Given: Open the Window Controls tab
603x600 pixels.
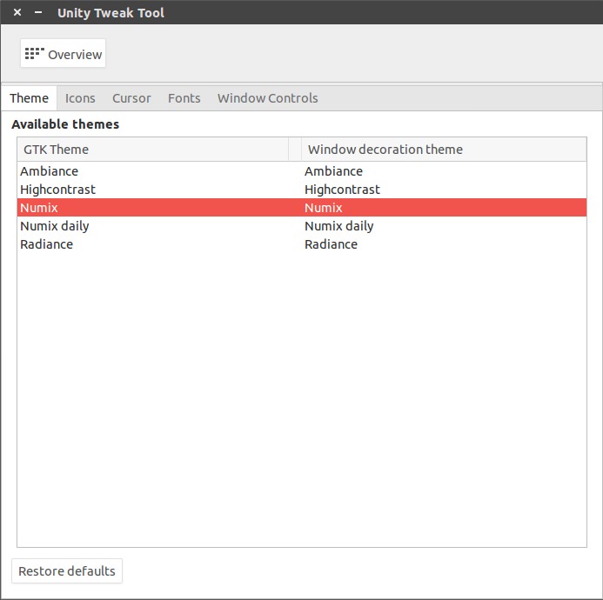Looking at the screenshot, I should point(268,98).
